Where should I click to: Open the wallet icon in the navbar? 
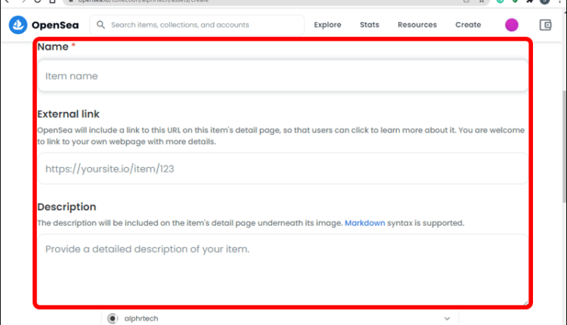coord(545,25)
